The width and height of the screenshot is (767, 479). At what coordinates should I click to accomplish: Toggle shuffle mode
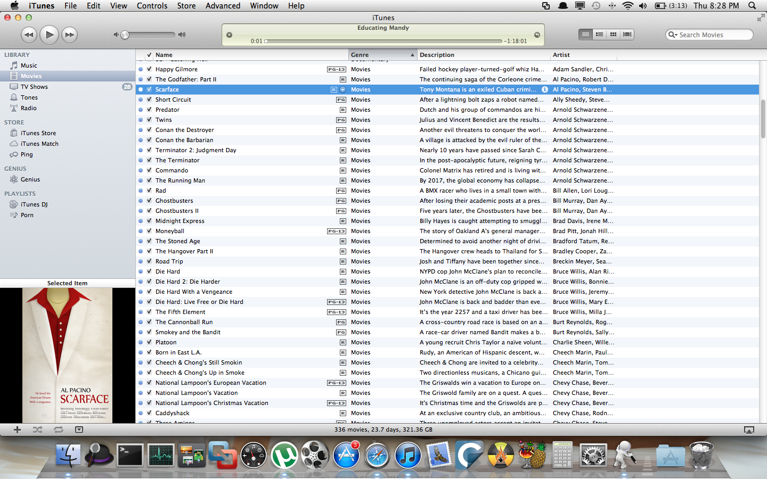click(37, 430)
